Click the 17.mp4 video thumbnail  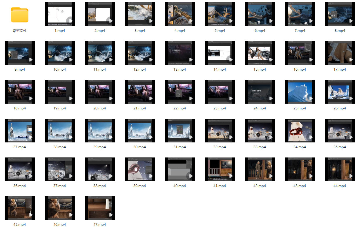coord(340,53)
